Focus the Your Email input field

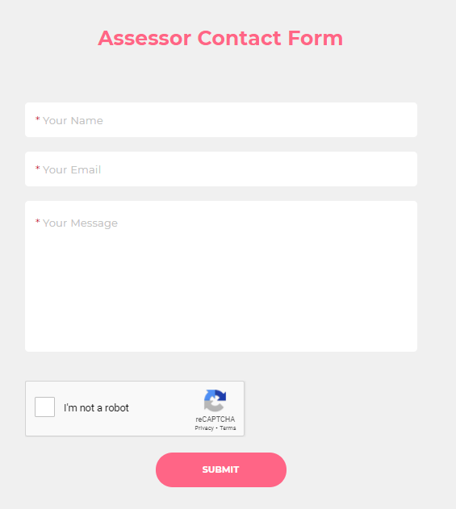[x=221, y=169]
